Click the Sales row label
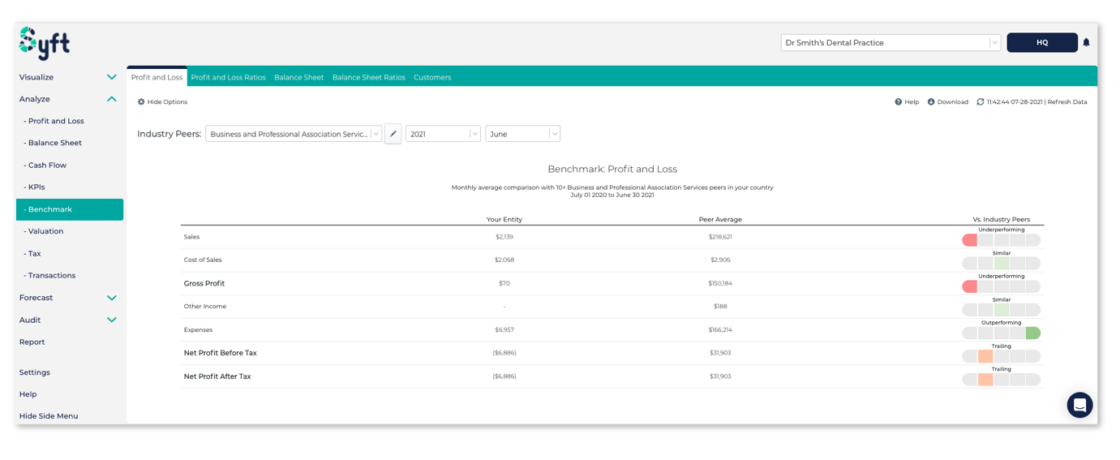This screenshot has height=460, width=1120. pyautogui.click(x=191, y=237)
